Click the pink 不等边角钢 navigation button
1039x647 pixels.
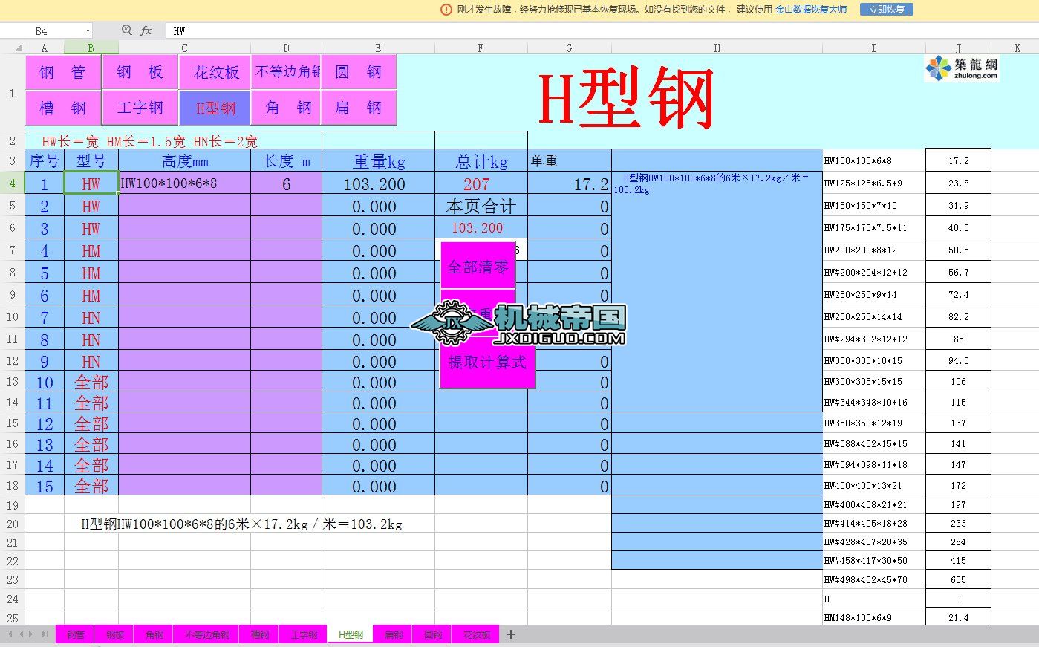pyautogui.click(x=286, y=72)
